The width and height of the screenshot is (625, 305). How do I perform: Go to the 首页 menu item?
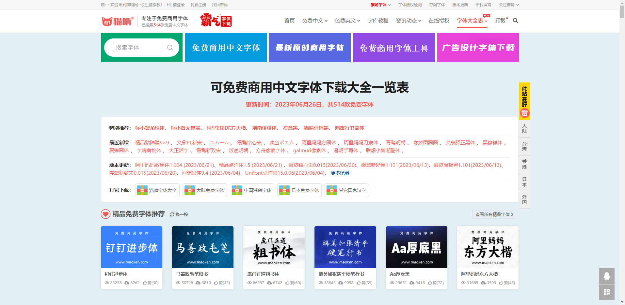click(x=289, y=21)
